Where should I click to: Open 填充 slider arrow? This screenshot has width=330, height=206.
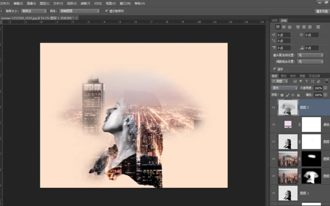point(325,95)
